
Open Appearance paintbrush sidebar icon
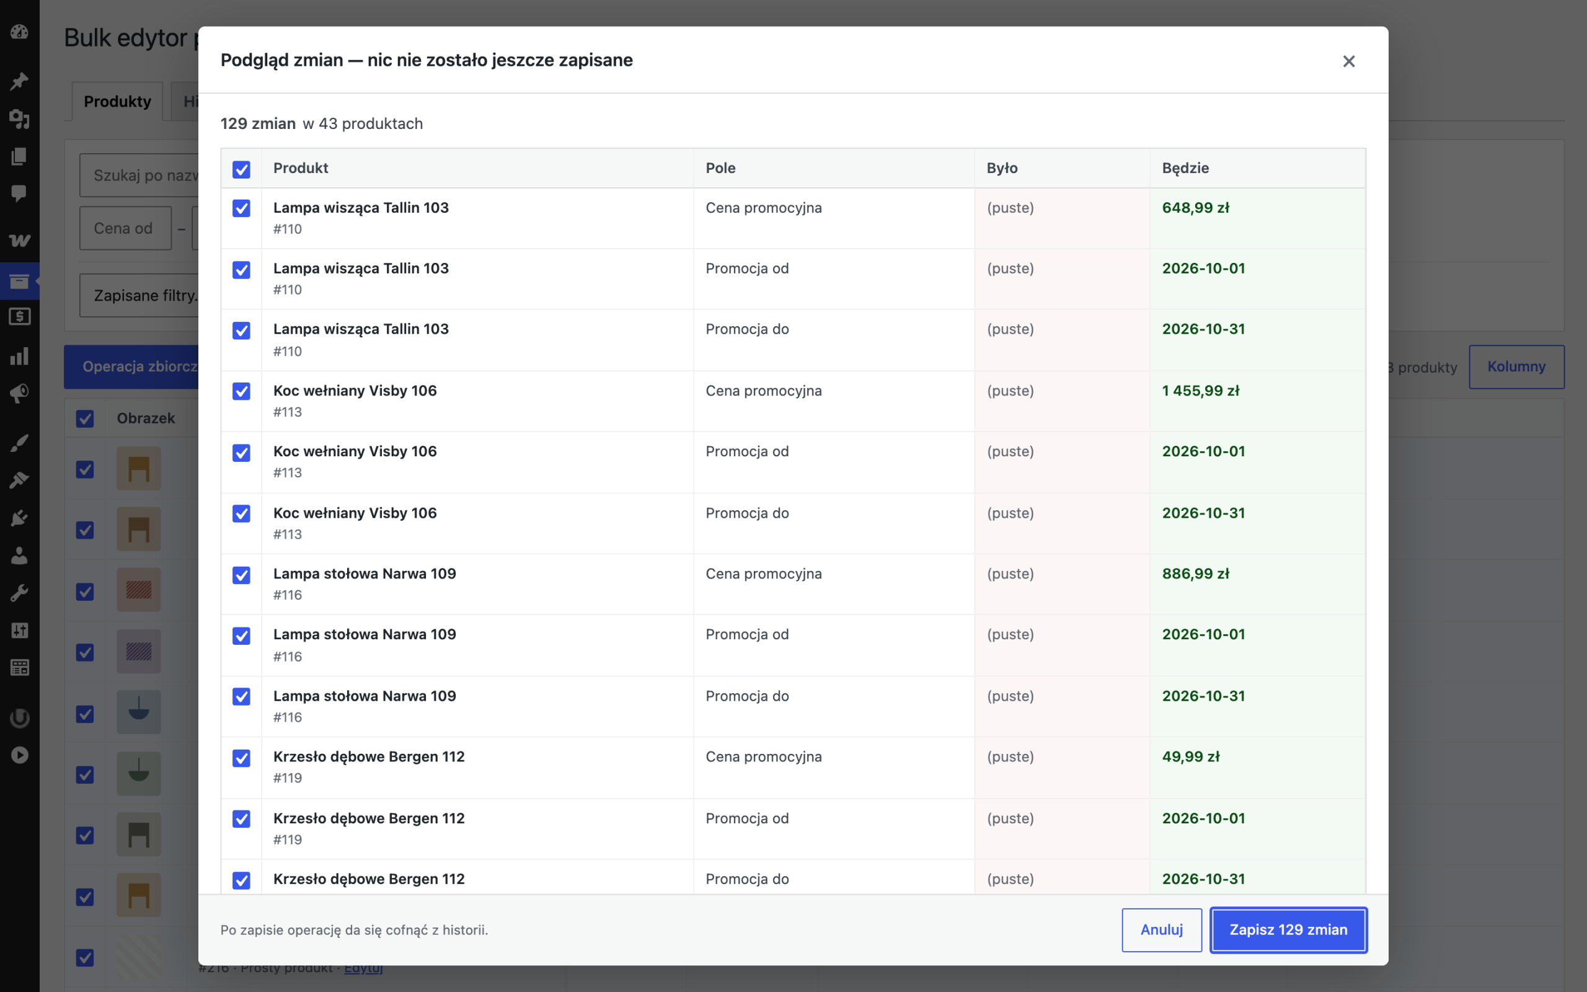click(19, 443)
